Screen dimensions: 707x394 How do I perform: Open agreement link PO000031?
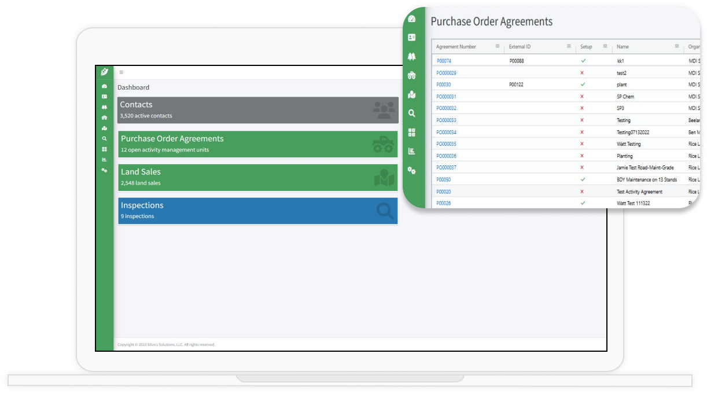446,97
